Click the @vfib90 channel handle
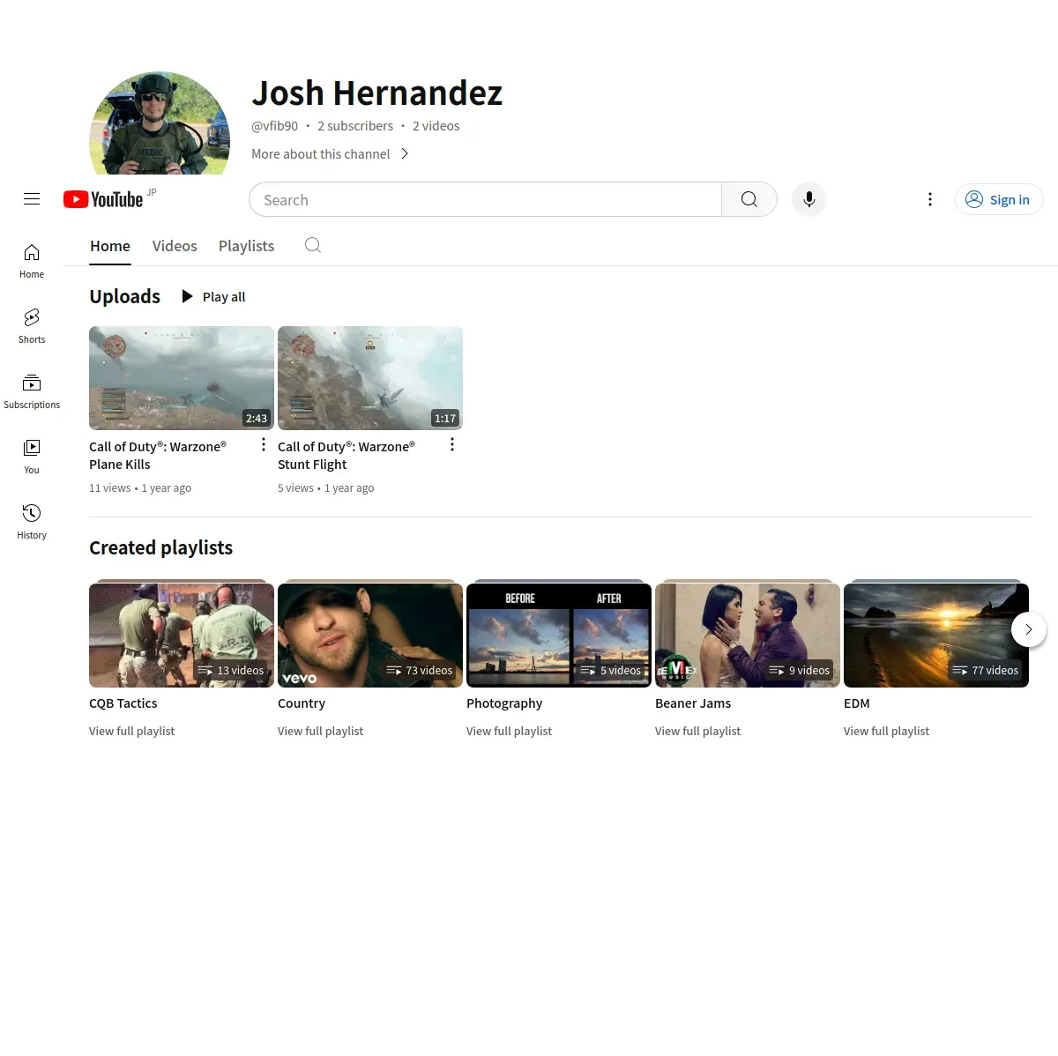 tap(275, 126)
